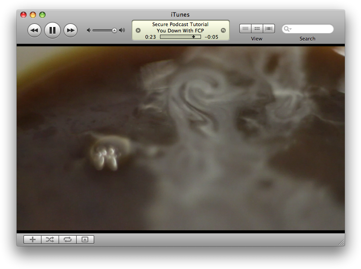This screenshot has width=361, height=269.
Task: Toggle repeat playback
Action: point(68,239)
